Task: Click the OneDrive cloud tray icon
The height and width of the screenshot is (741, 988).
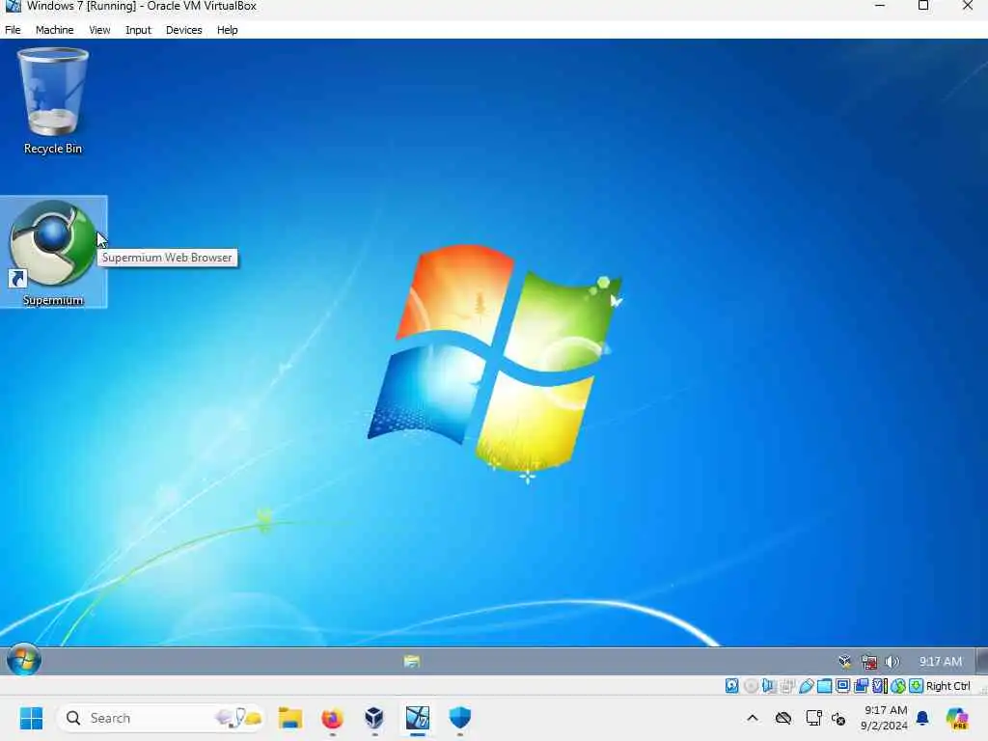Action: [783, 718]
